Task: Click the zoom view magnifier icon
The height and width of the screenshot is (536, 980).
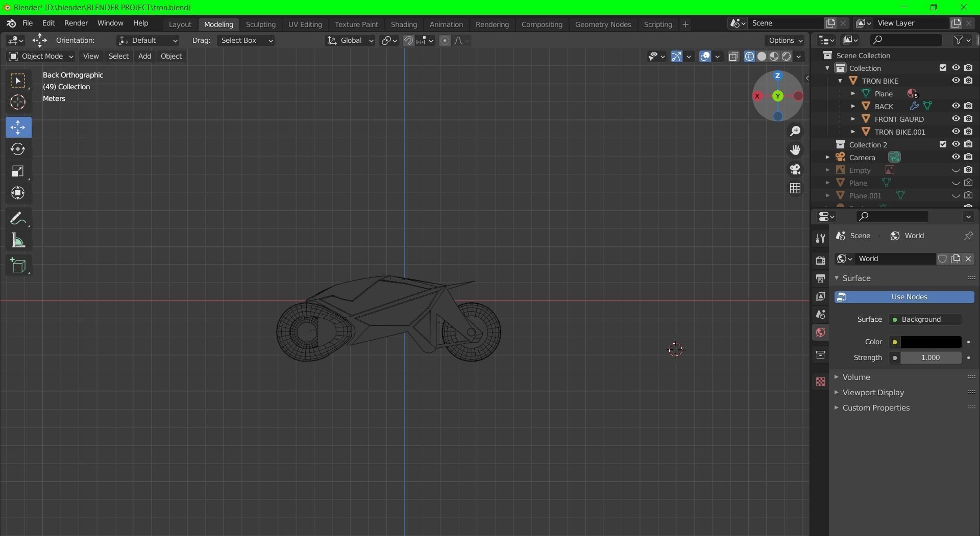Action: pyautogui.click(x=795, y=131)
